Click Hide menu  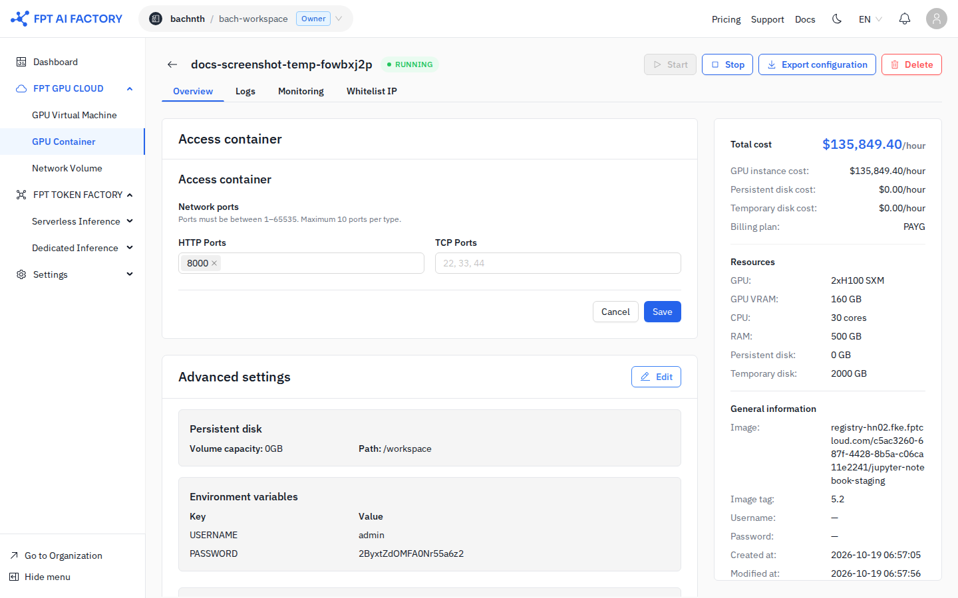point(47,577)
